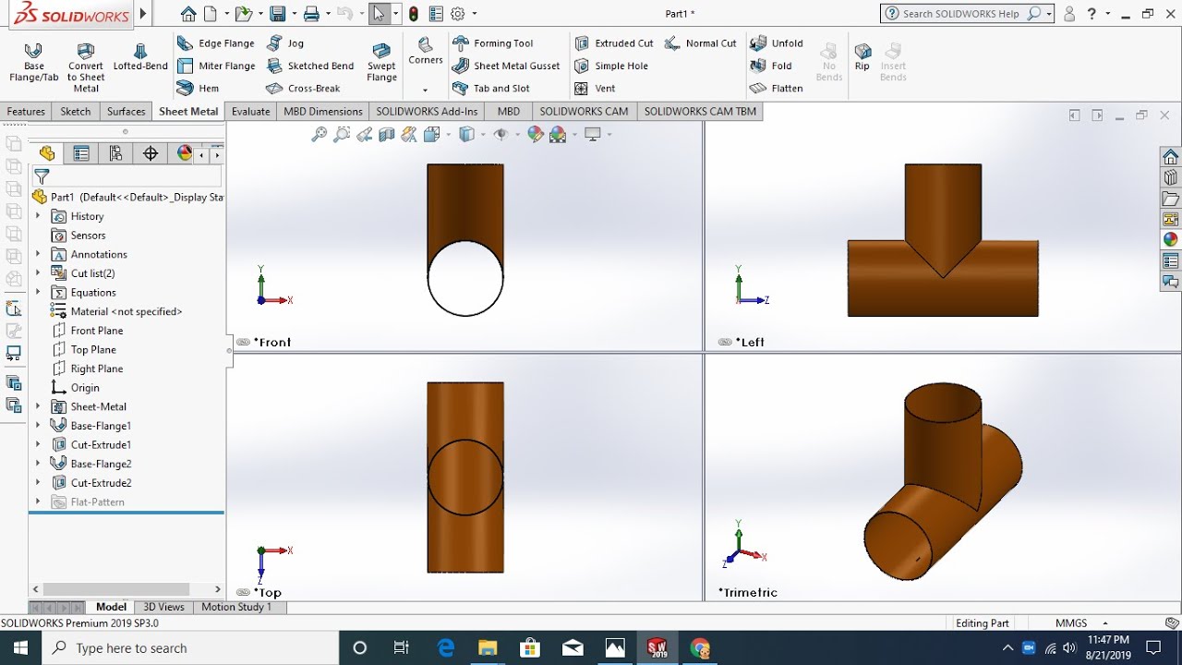The image size is (1182, 665).
Task: Expand the Cut list(2) folder
Action: click(x=38, y=273)
